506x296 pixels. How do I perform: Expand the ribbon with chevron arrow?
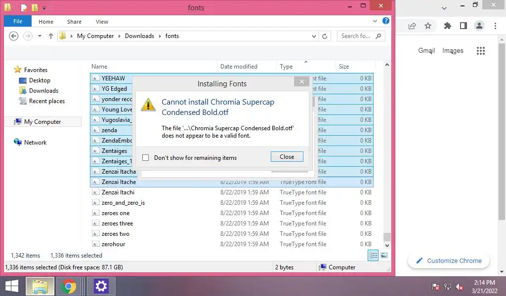[x=375, y=21]
